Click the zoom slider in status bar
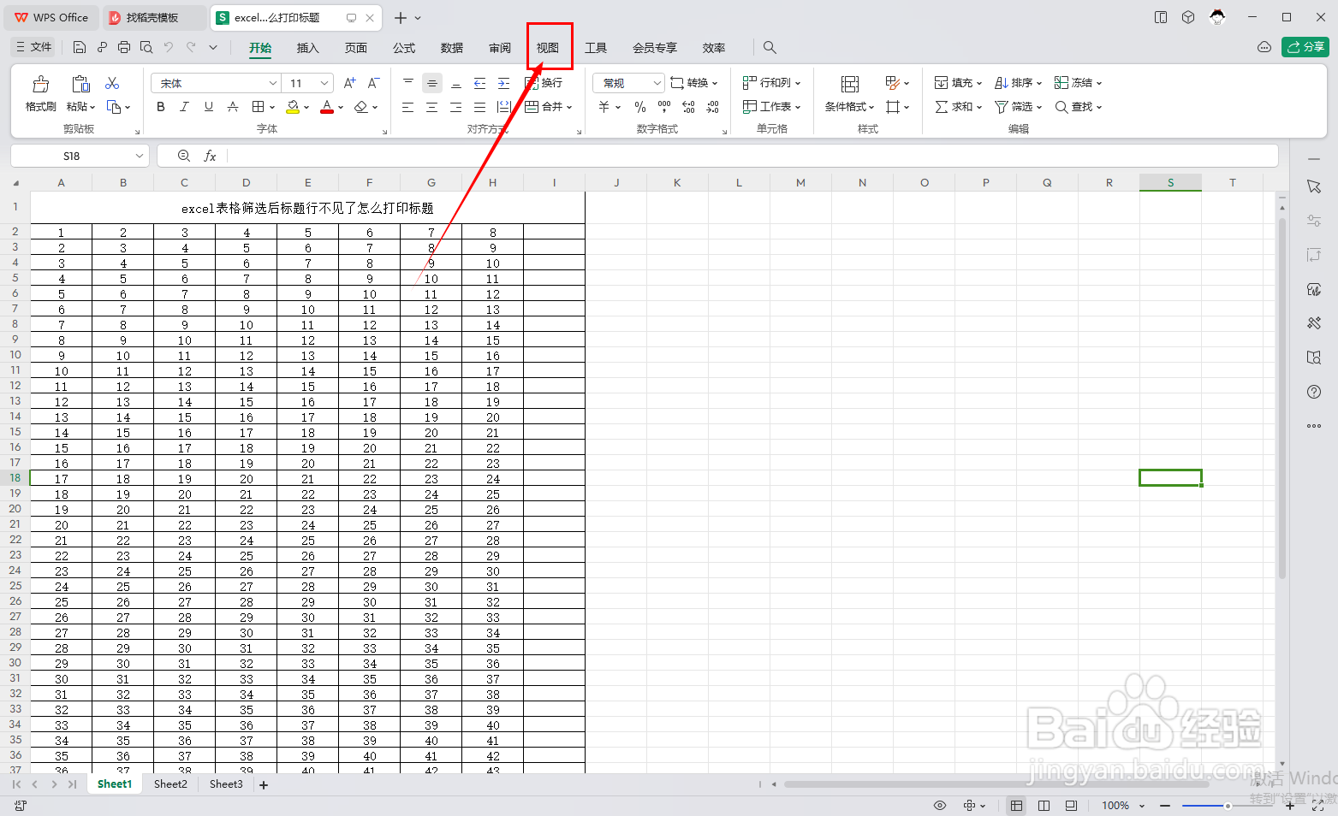1338x816 pixels. tap(1227, 806)
